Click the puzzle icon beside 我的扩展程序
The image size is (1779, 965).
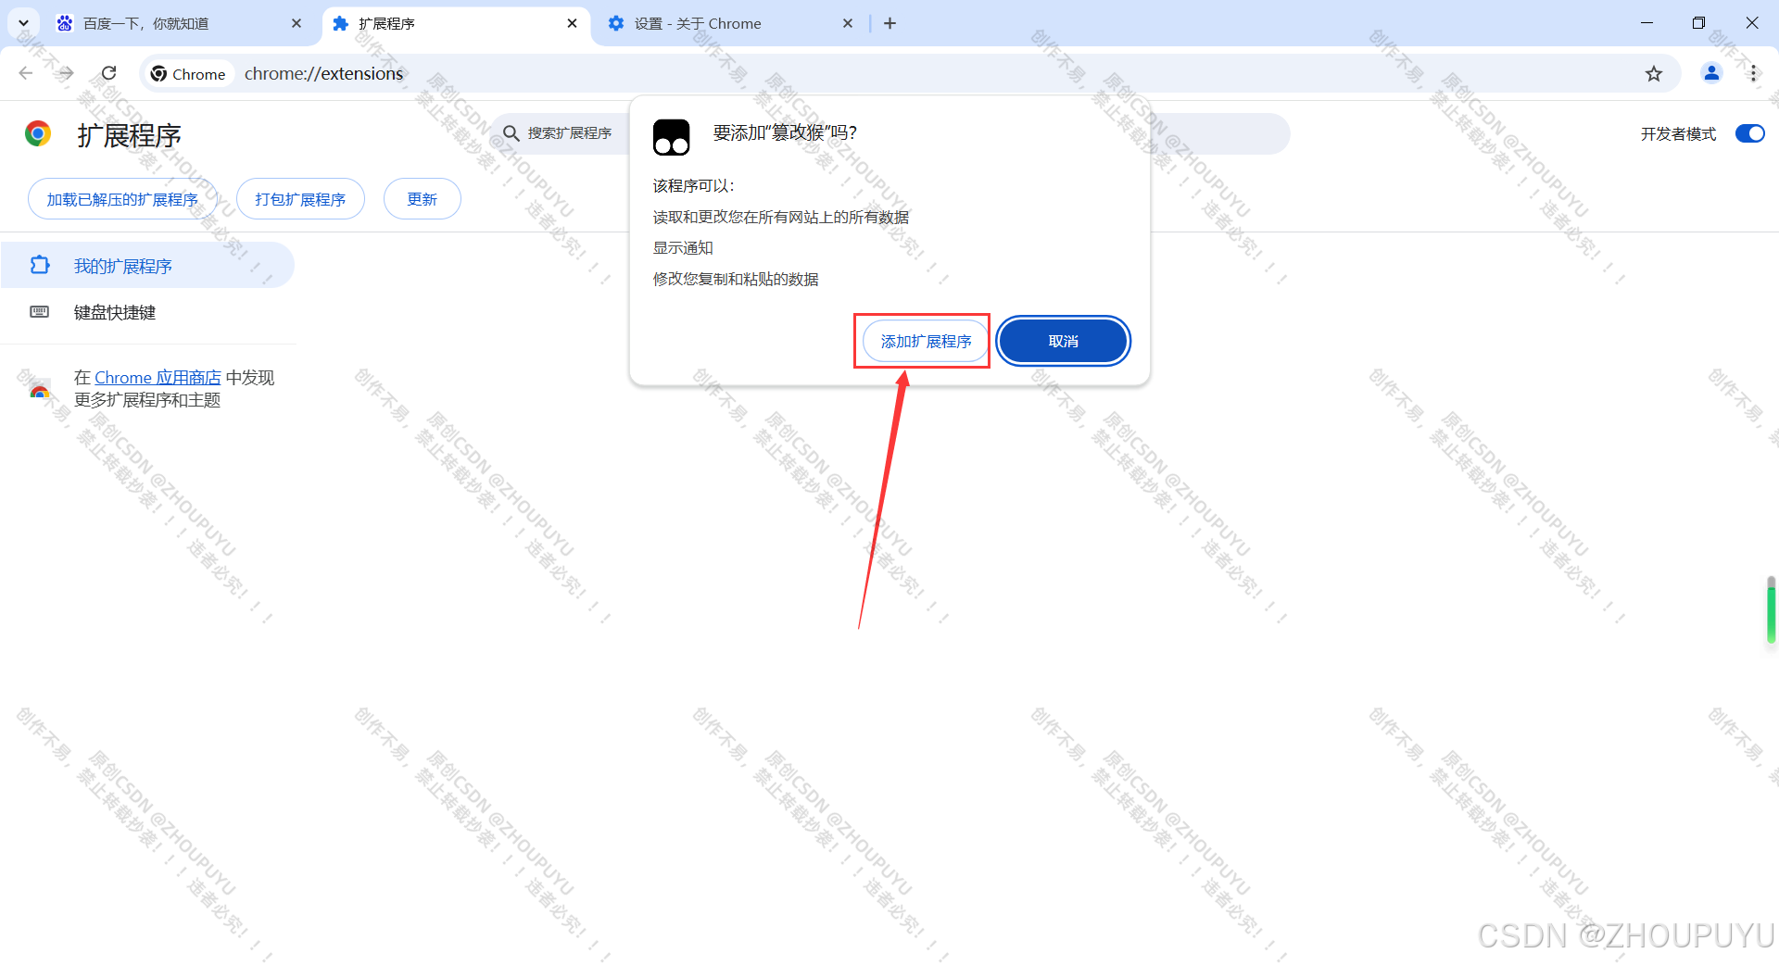click(39, 265)
